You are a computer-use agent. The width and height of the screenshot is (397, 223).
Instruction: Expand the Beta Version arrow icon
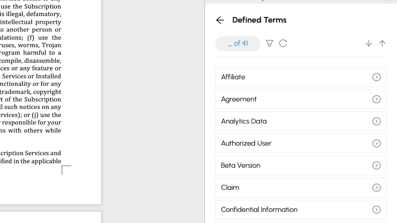(x=376, y=166)
